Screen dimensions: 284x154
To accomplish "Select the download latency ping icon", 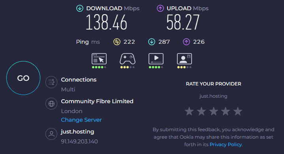I will (152, 42).
